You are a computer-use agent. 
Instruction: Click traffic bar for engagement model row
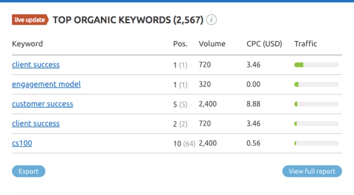(316, 84)
